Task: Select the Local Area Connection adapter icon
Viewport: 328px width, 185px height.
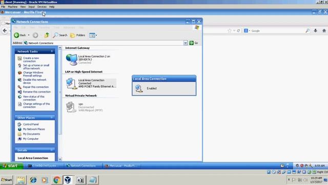Action: [72, 83]
